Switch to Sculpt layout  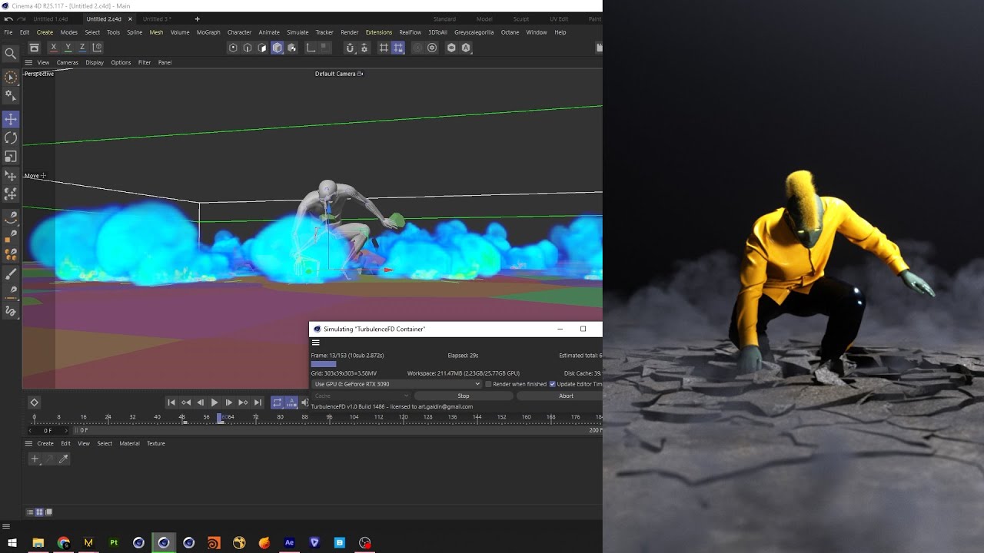click(x=521, y=18)
